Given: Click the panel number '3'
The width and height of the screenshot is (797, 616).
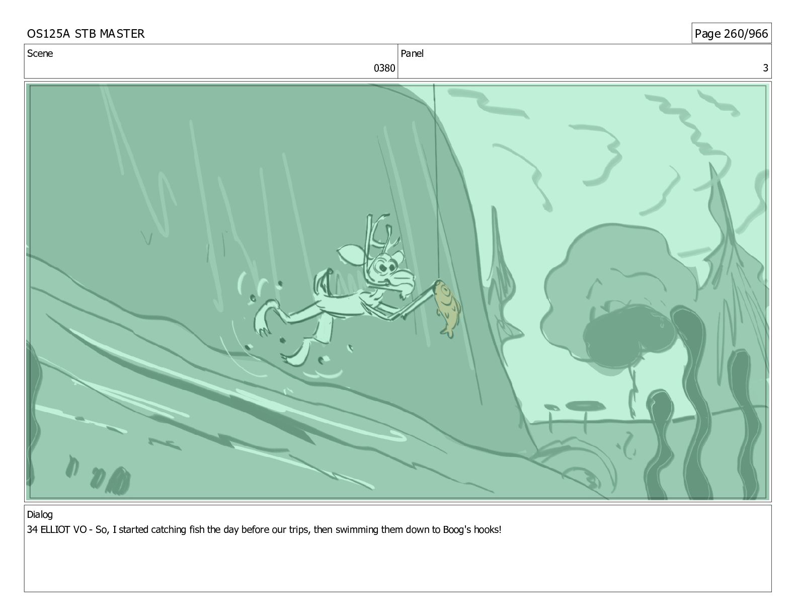Looking at the screenshot, I should [765, 68].
